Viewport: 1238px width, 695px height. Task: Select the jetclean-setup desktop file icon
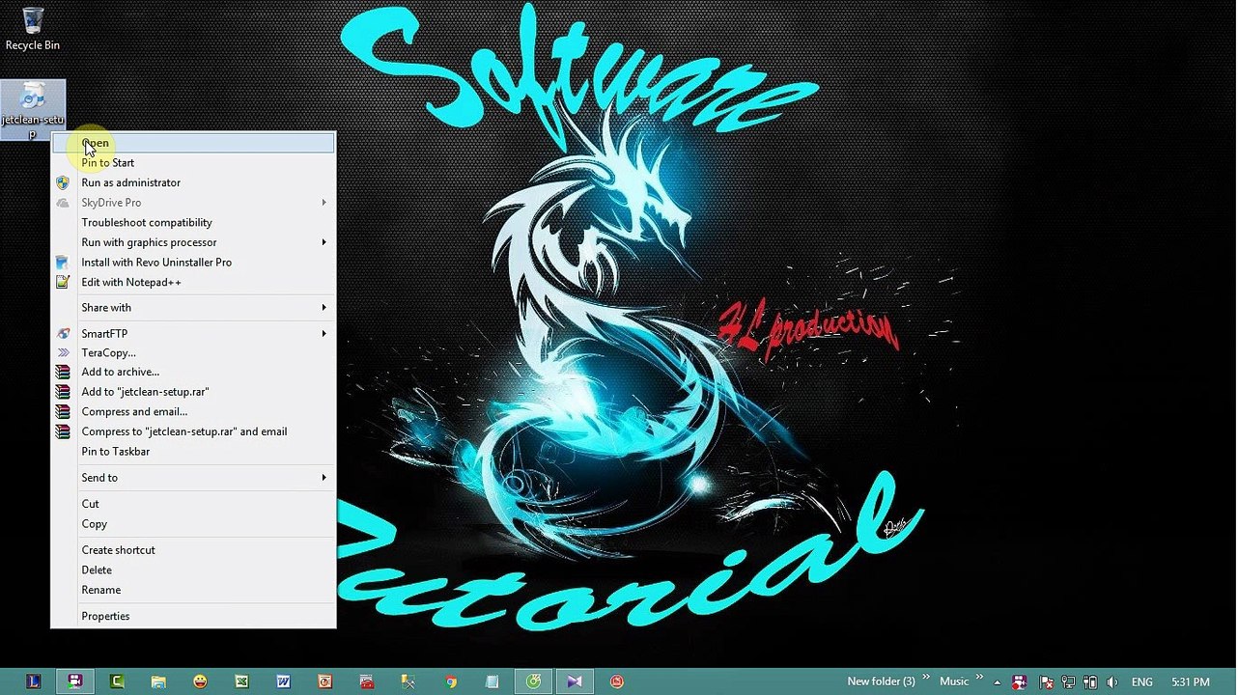pos(33,110)
